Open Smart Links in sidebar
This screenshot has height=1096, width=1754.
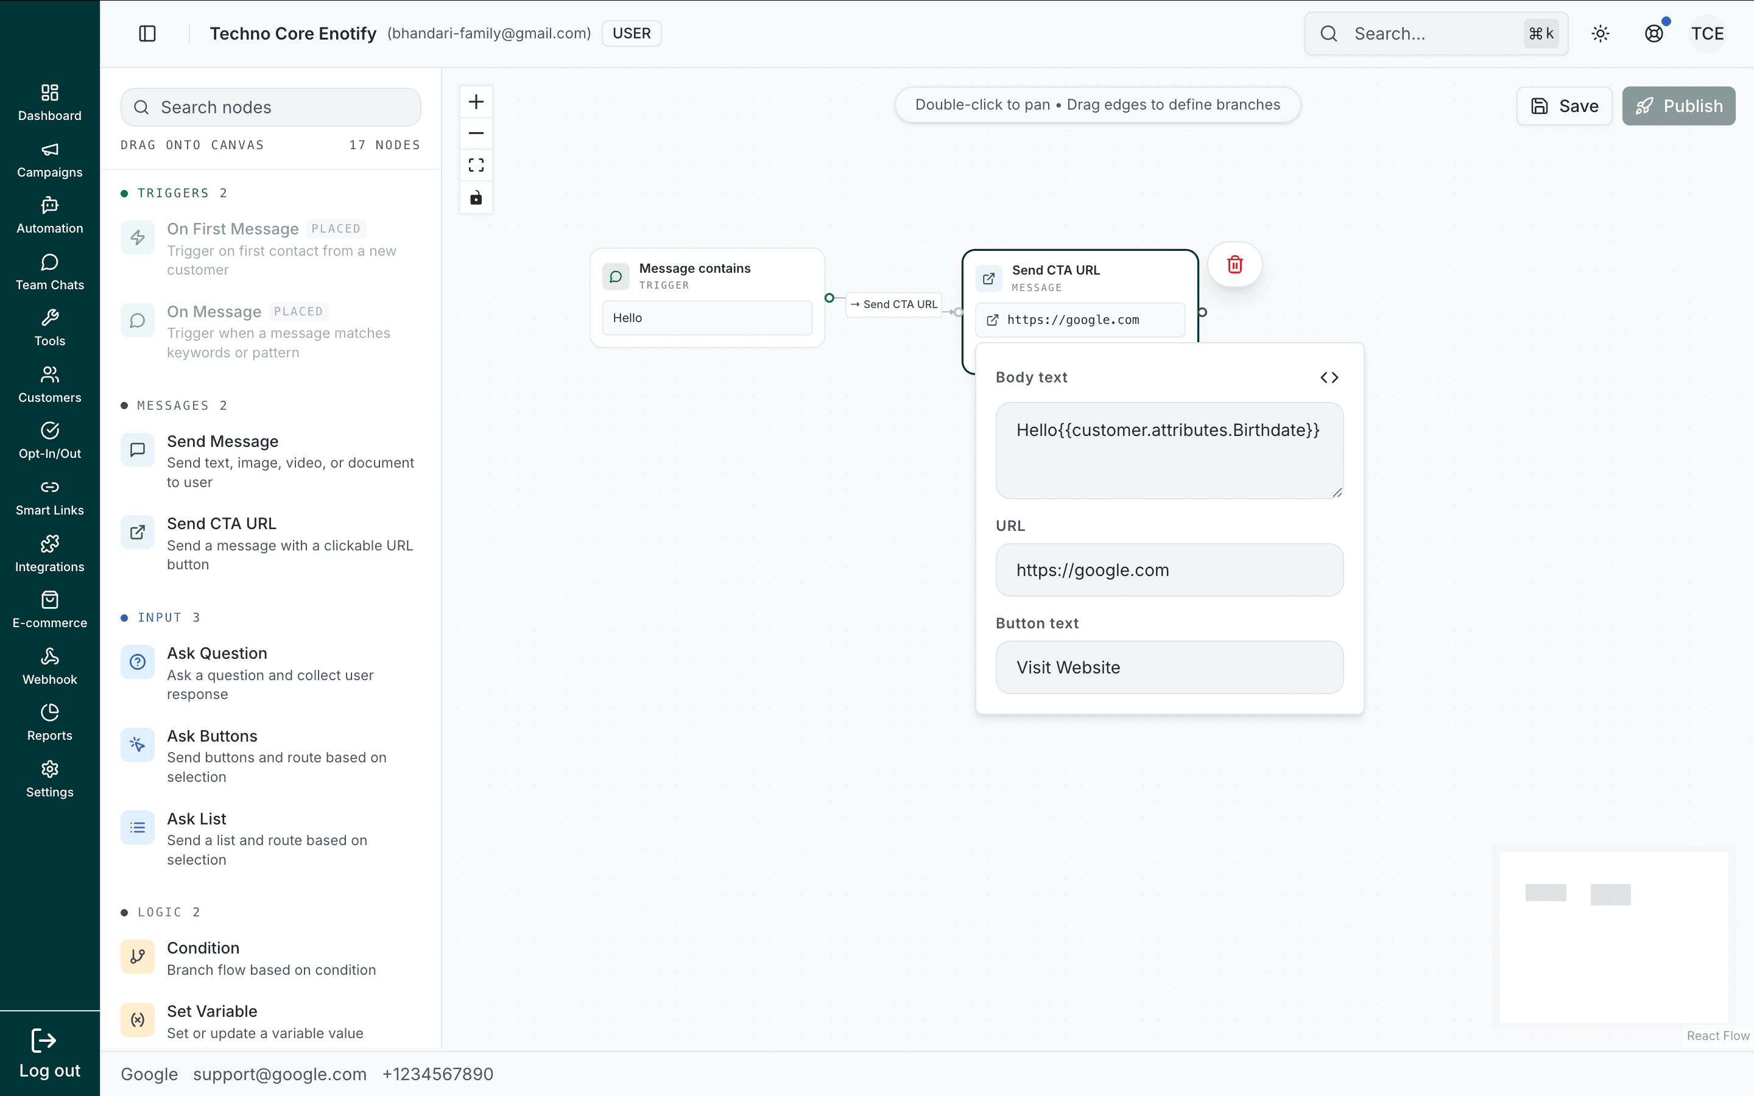(x=49, y=497)
